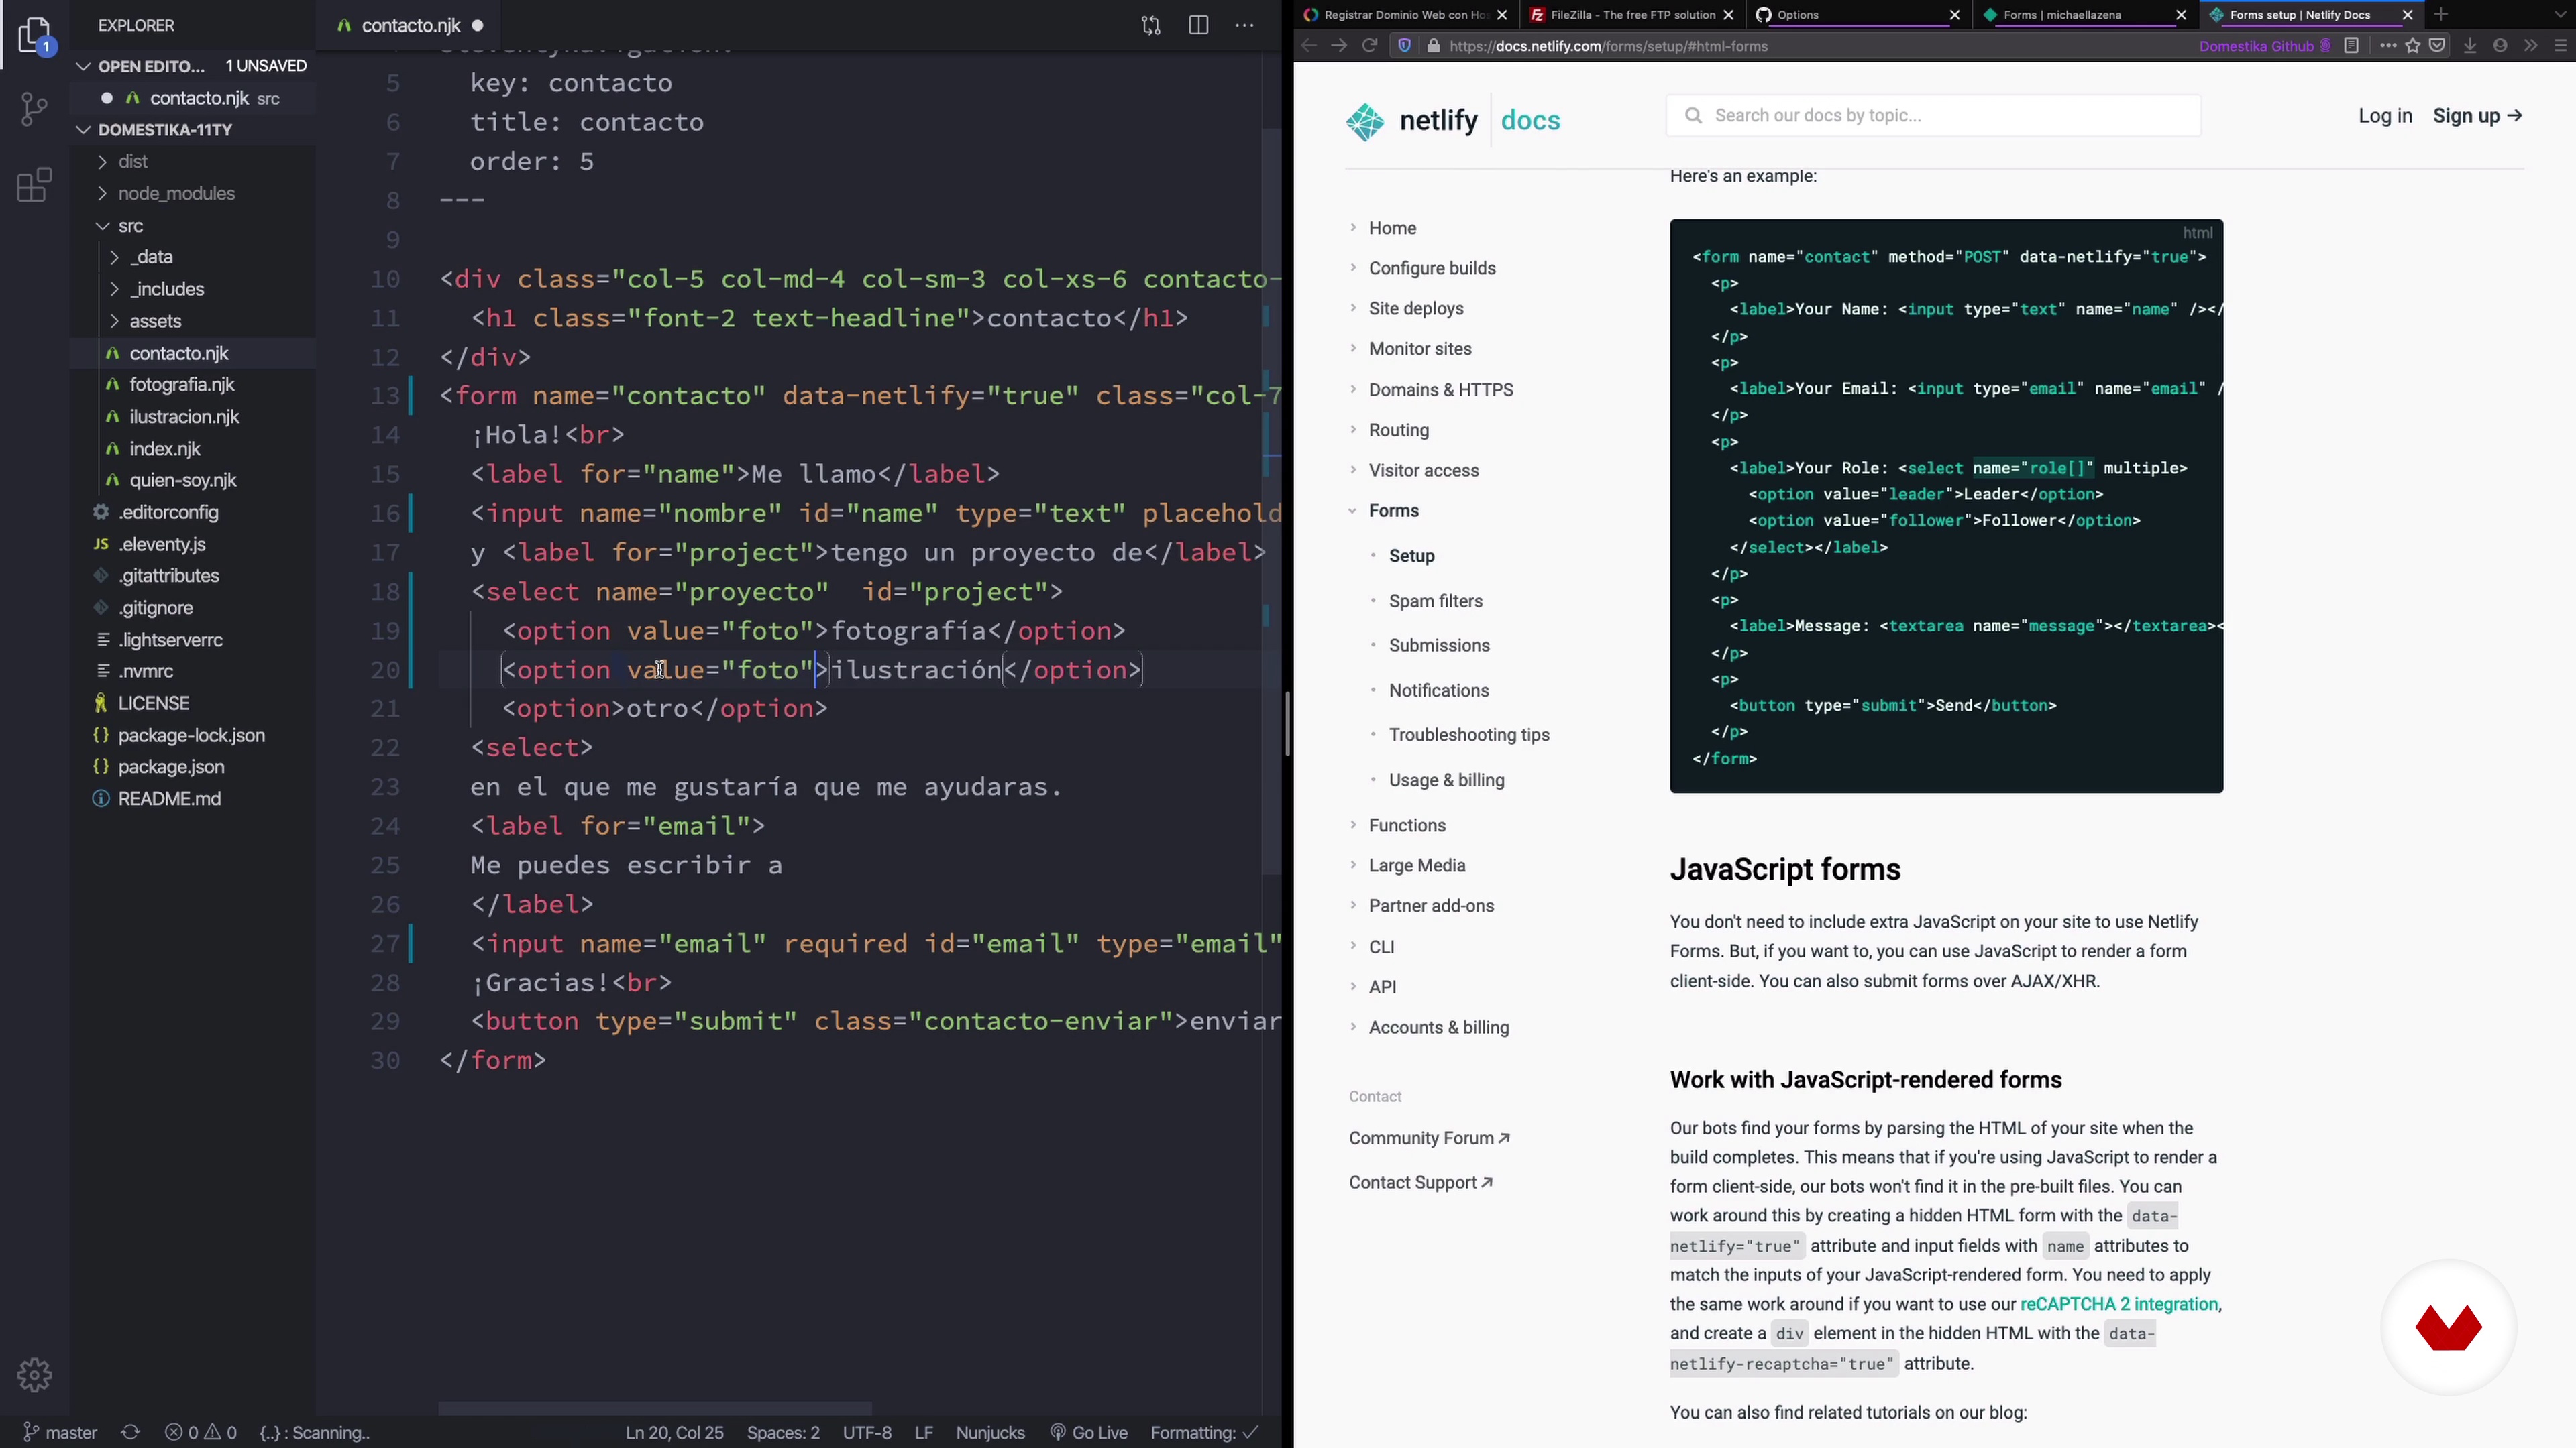Click the Log in link
Viewport: 2576px width, 1448px height.
2385,116
